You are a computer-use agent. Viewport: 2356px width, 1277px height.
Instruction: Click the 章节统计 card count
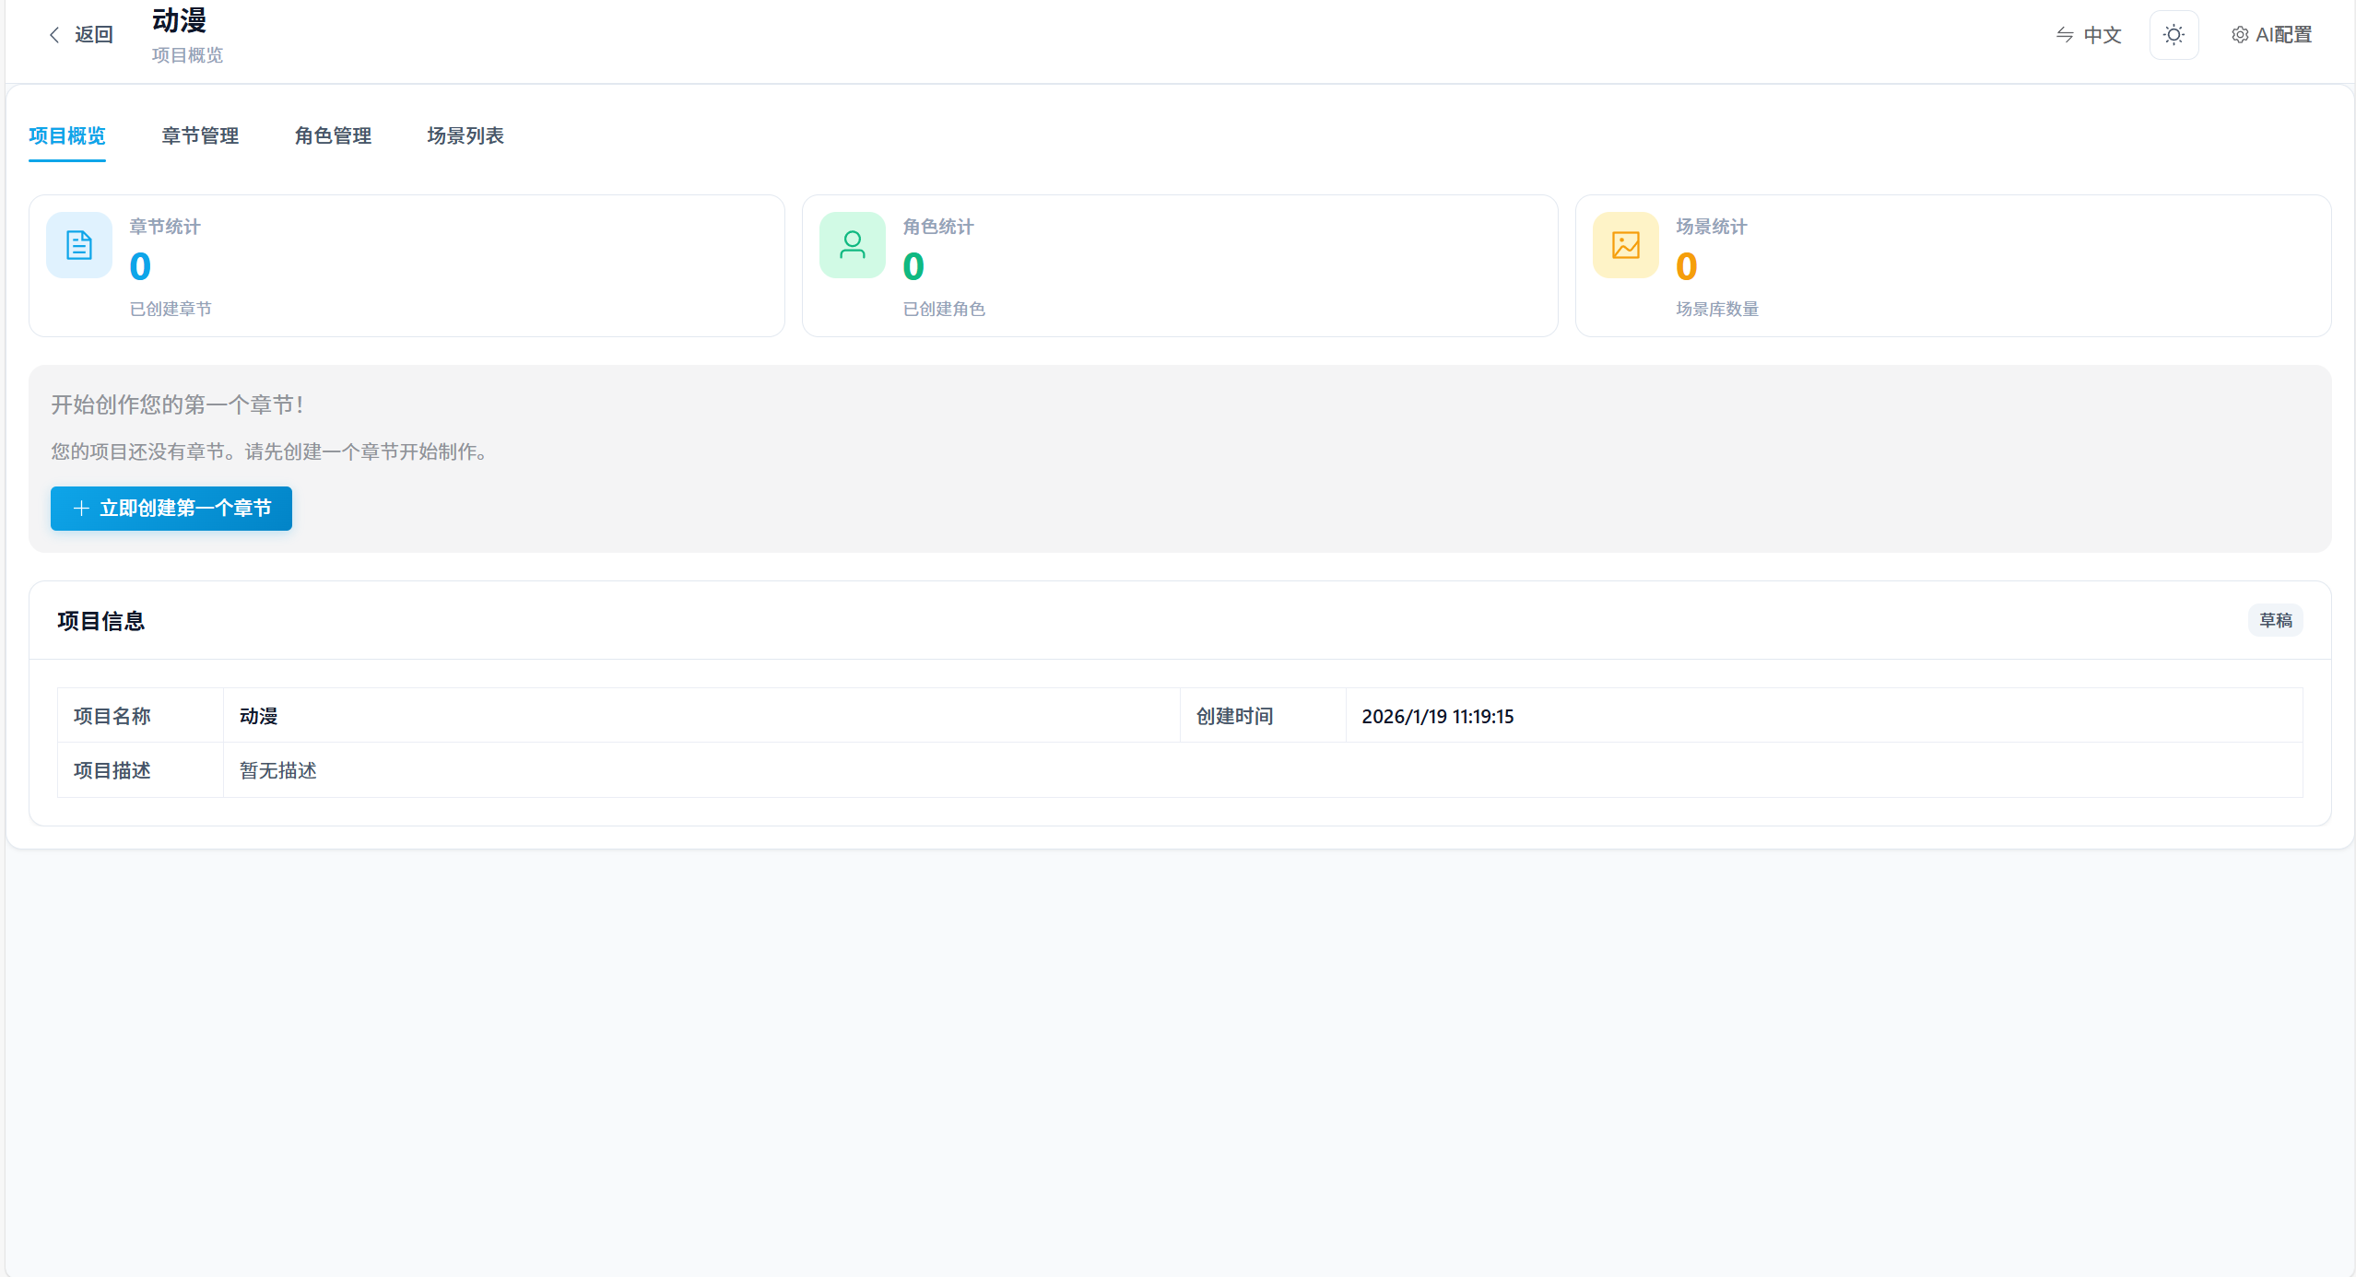tap(140, 267)
